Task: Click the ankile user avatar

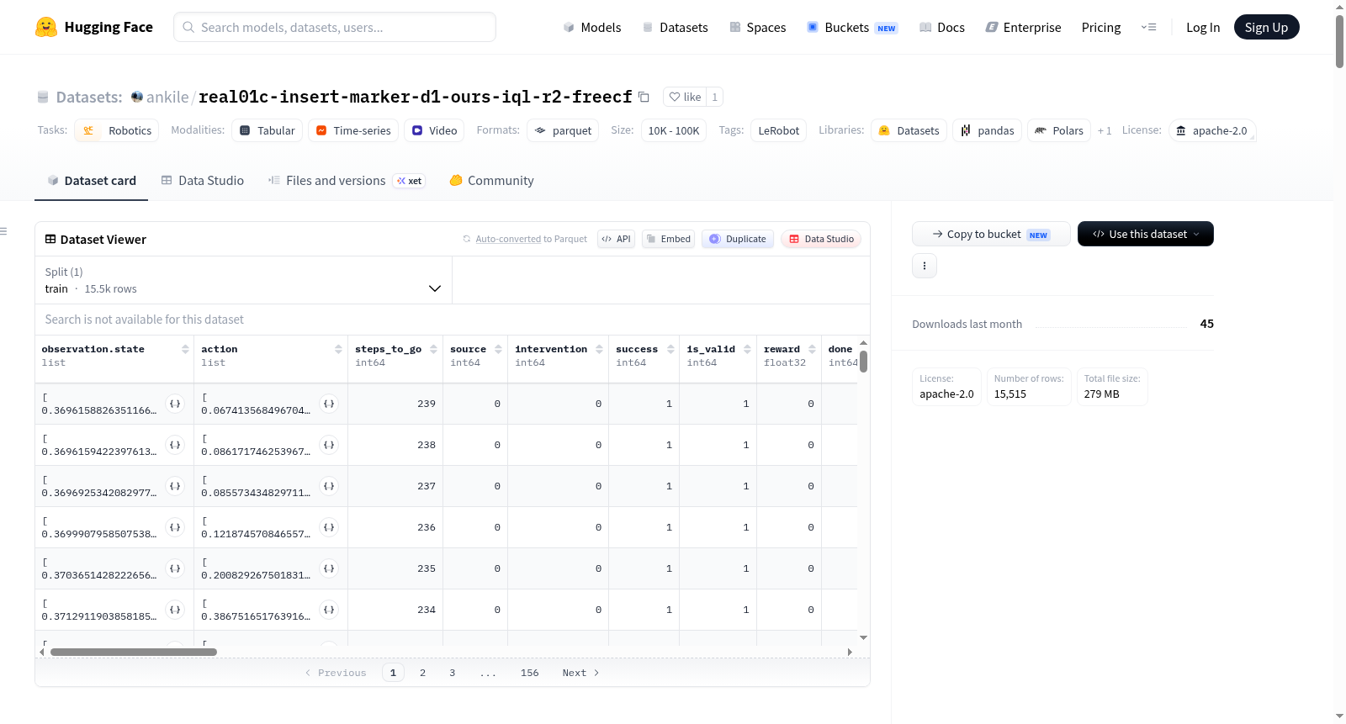Action: click(x=137, y=97)
